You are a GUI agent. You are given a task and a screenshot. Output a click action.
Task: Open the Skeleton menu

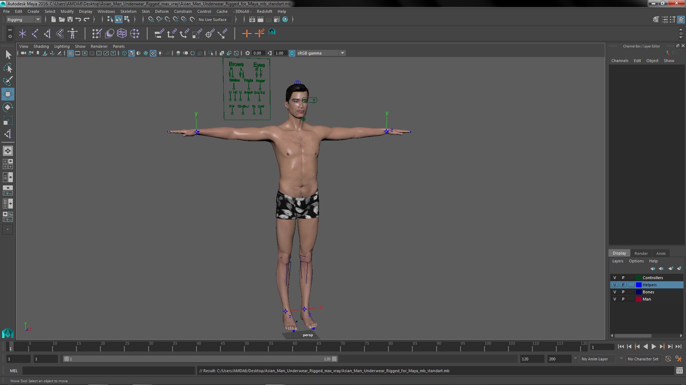[x=128, y=11]
